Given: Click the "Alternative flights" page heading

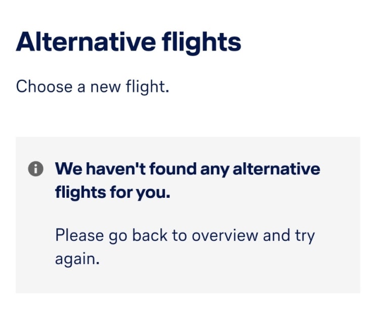Looking at the screenshot, I should [129, 42].
